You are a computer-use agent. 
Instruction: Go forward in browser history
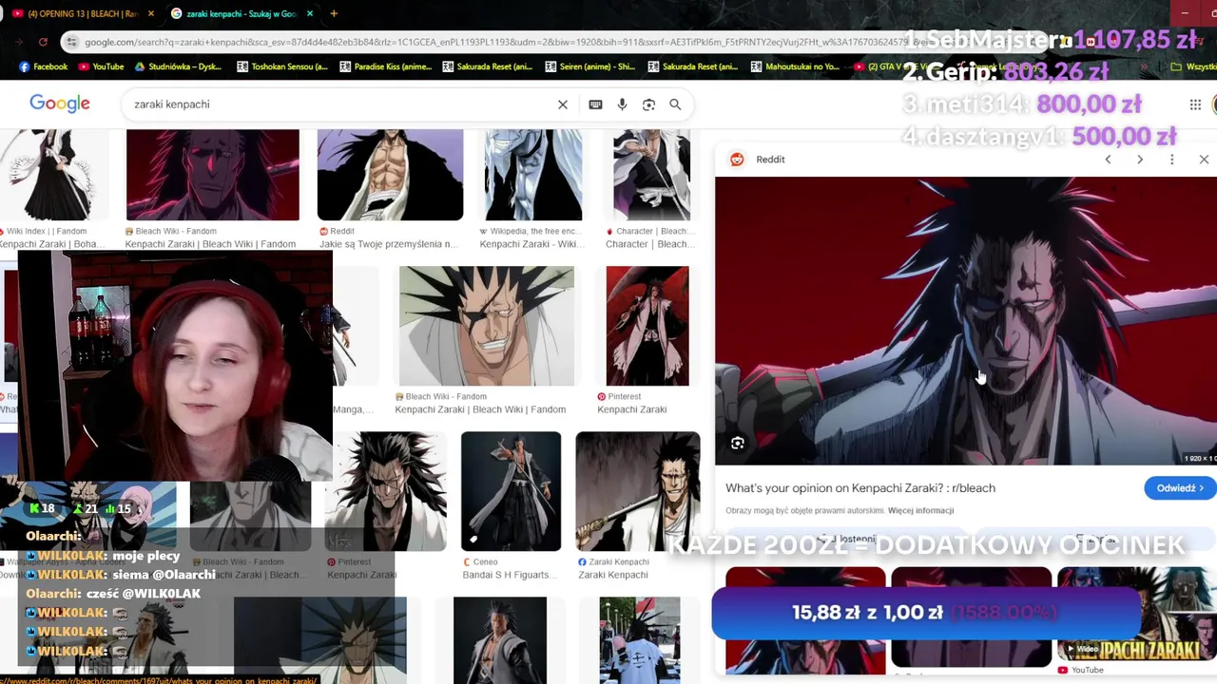click(x=19, y=42)
